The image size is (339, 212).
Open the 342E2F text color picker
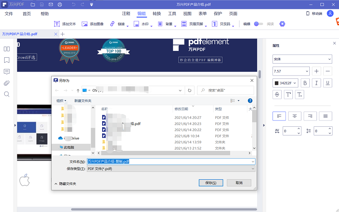coord(286,83)
